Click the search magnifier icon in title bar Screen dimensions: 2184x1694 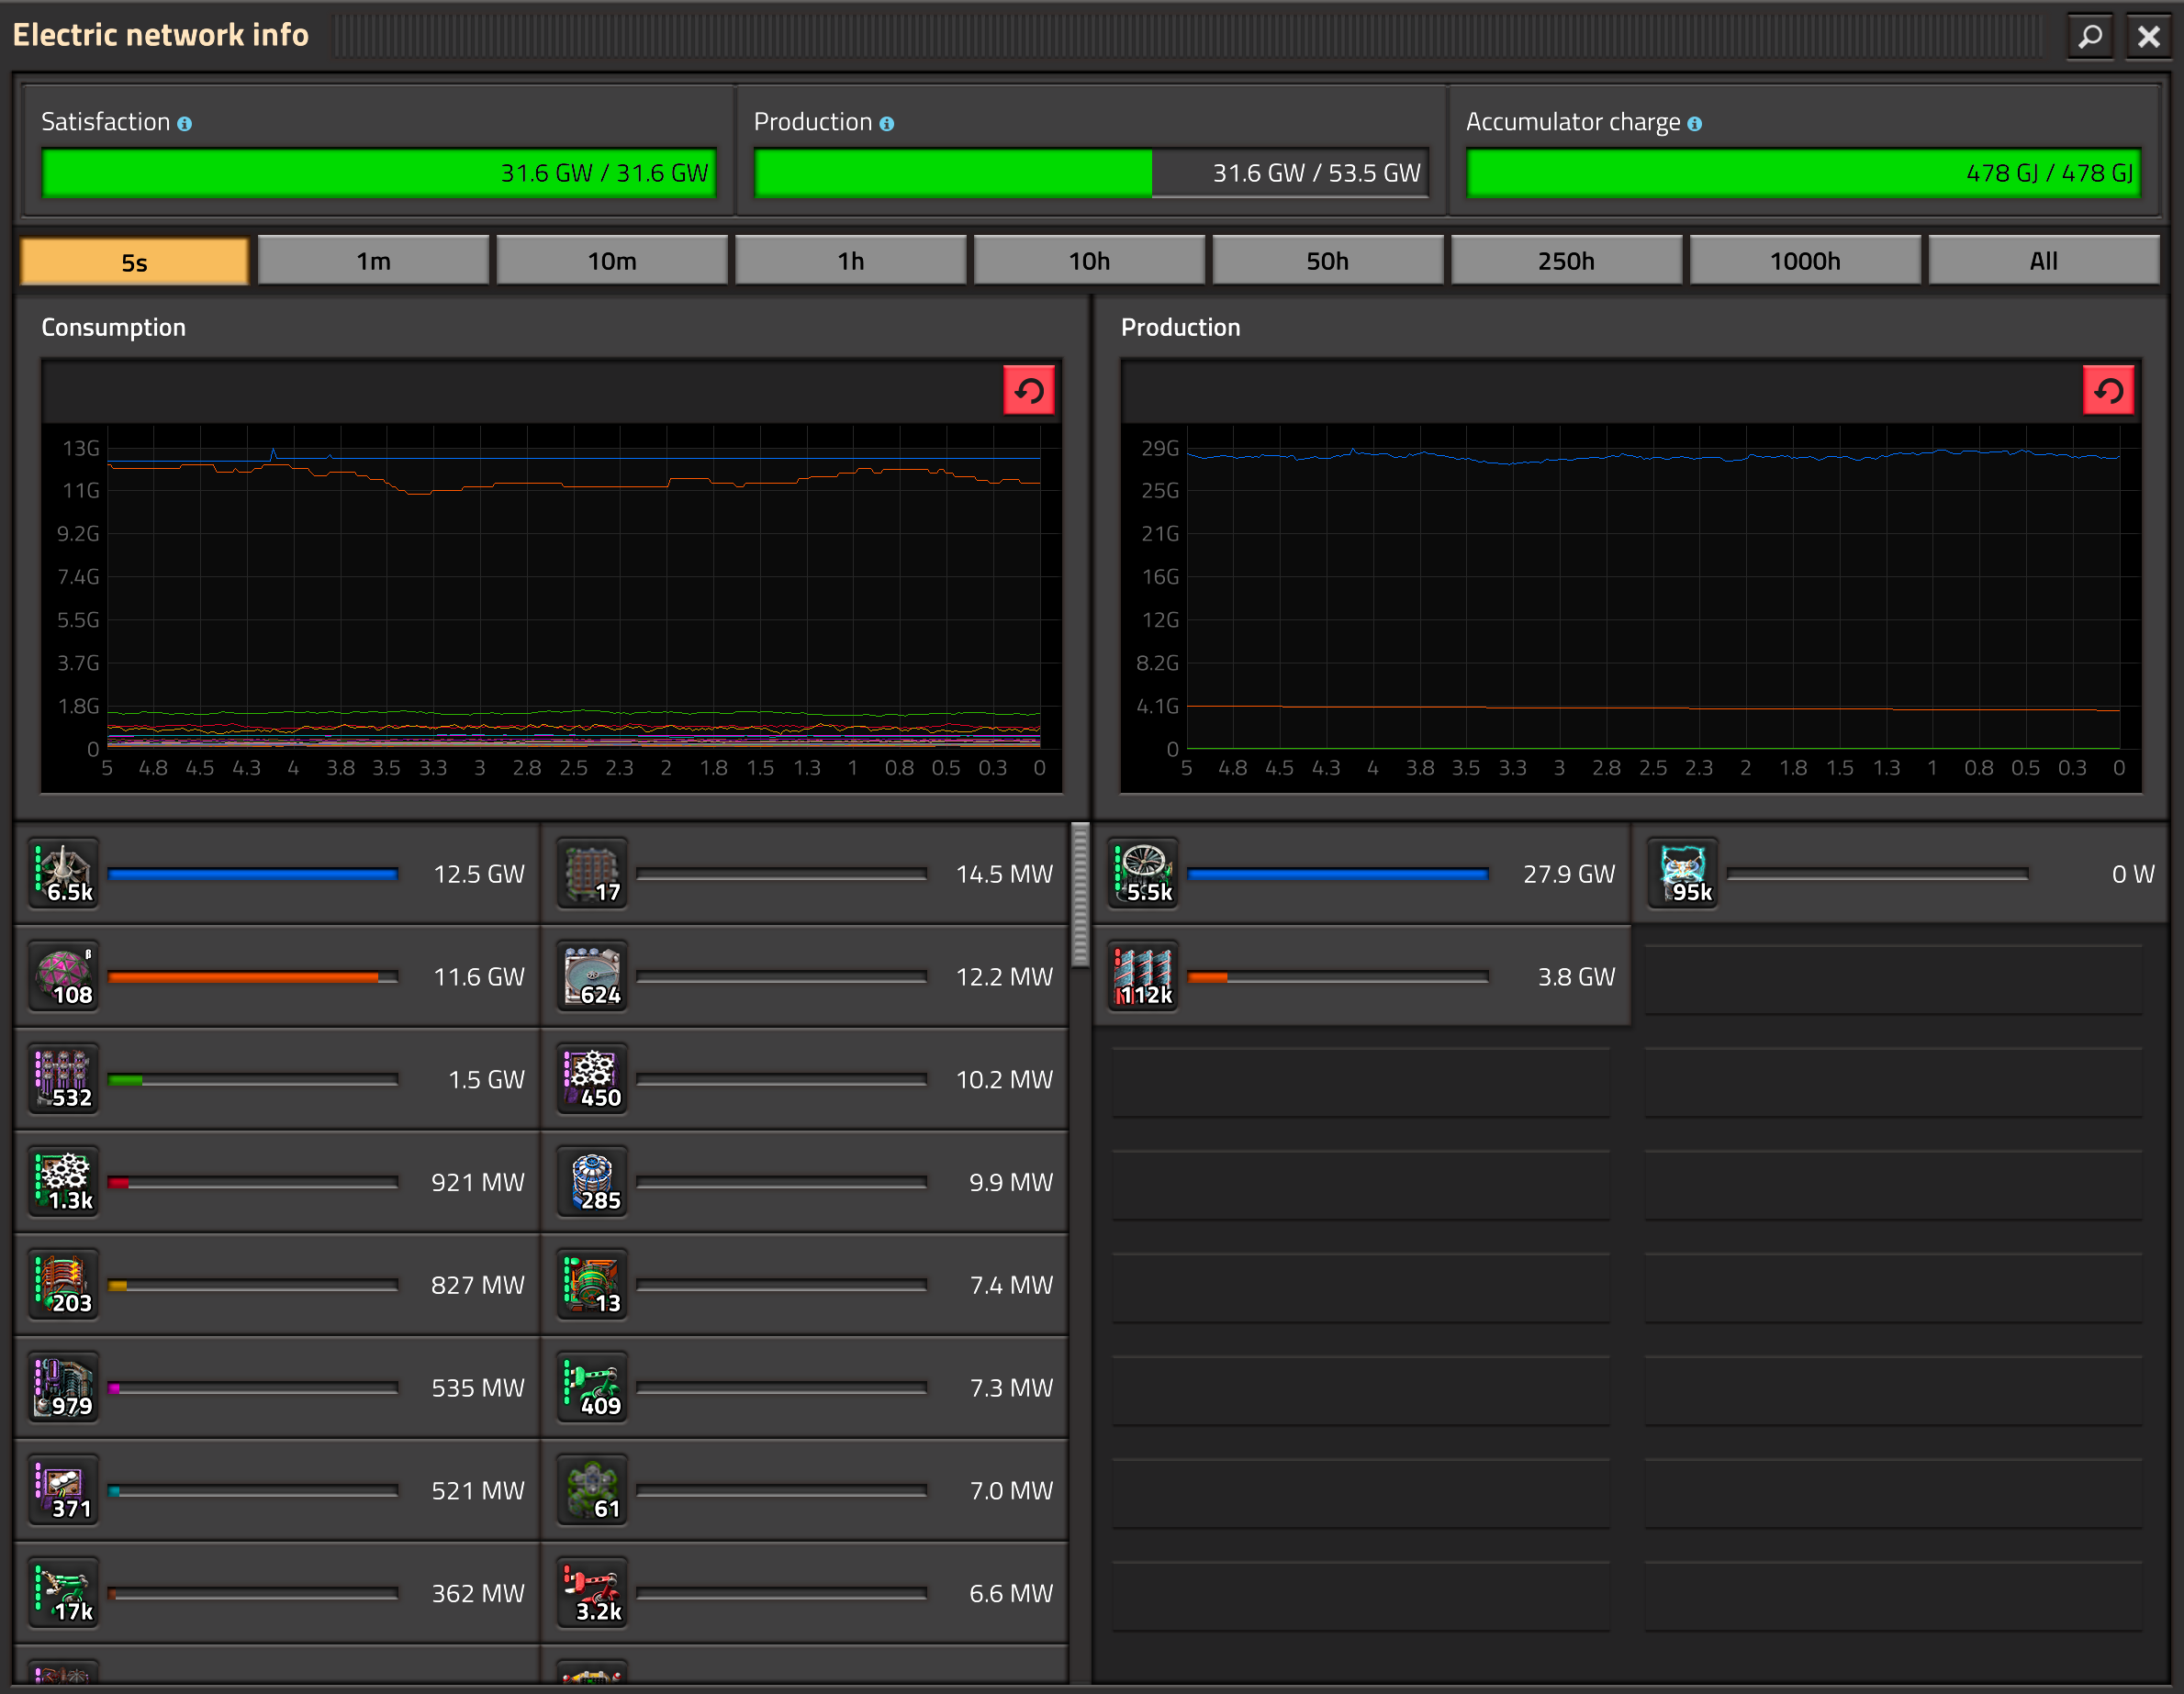point(2090,37)
